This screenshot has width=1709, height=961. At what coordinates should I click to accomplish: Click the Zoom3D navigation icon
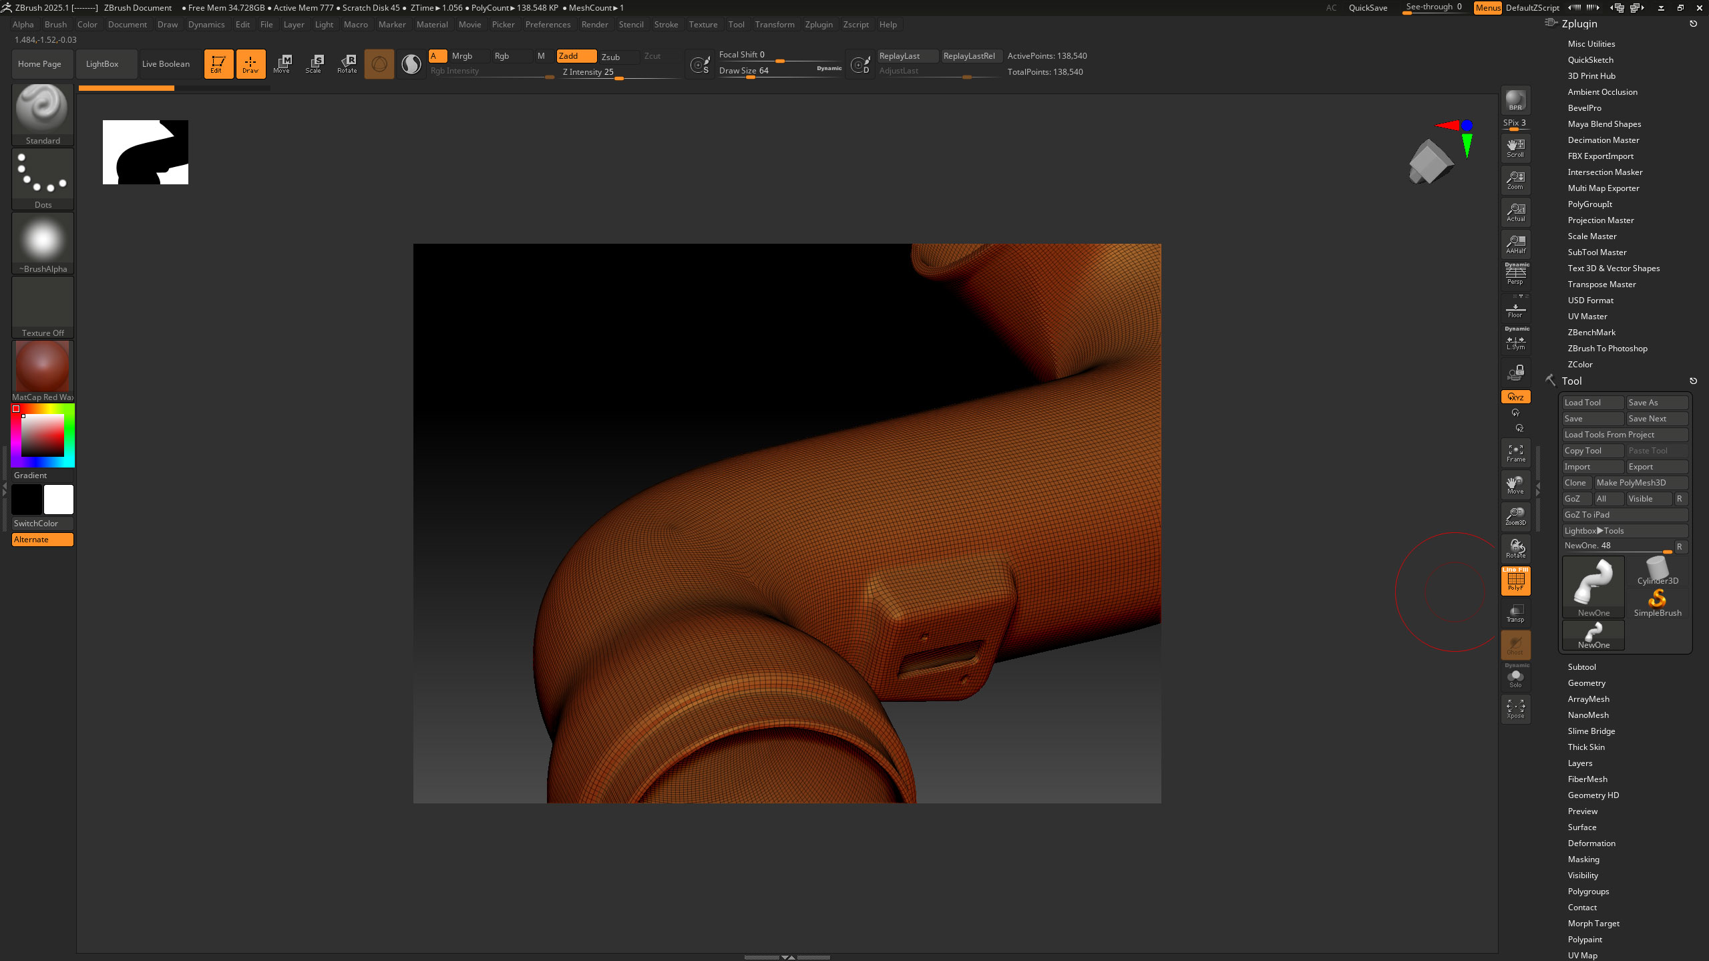pos(1515,516)
